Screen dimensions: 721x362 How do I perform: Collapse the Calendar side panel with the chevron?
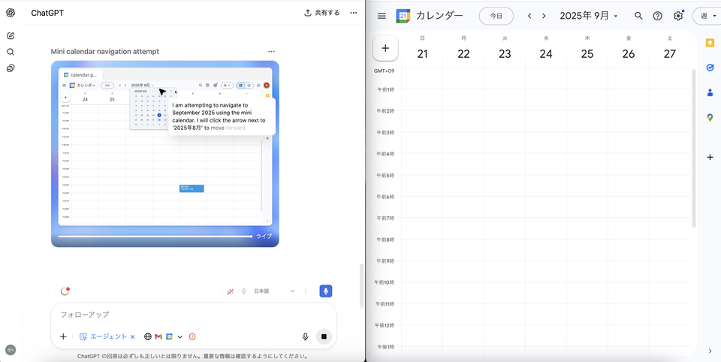coord(710,351)
